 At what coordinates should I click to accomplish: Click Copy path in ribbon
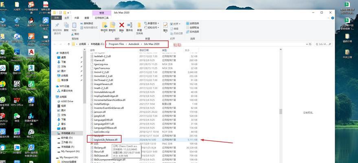click(x=87, y=23)
